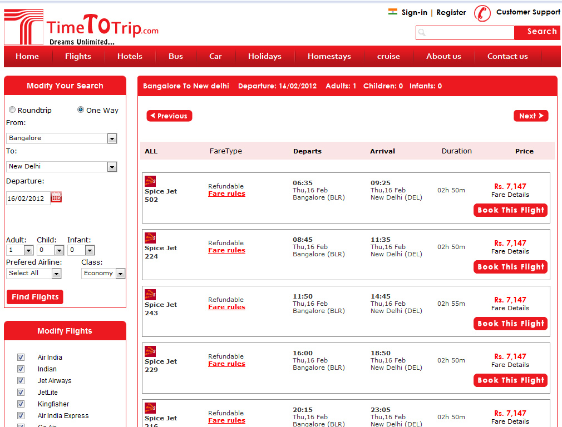
Task: Click Spice Jet 229 airline logo
Action: click(x=150, y=351)
